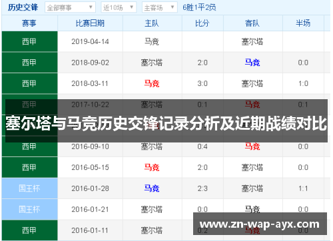333x241 pixels.
Task: Click the 西甲 cell in the 2016-01-11 row
Action: pyautogui.click(x=29, y=230)
